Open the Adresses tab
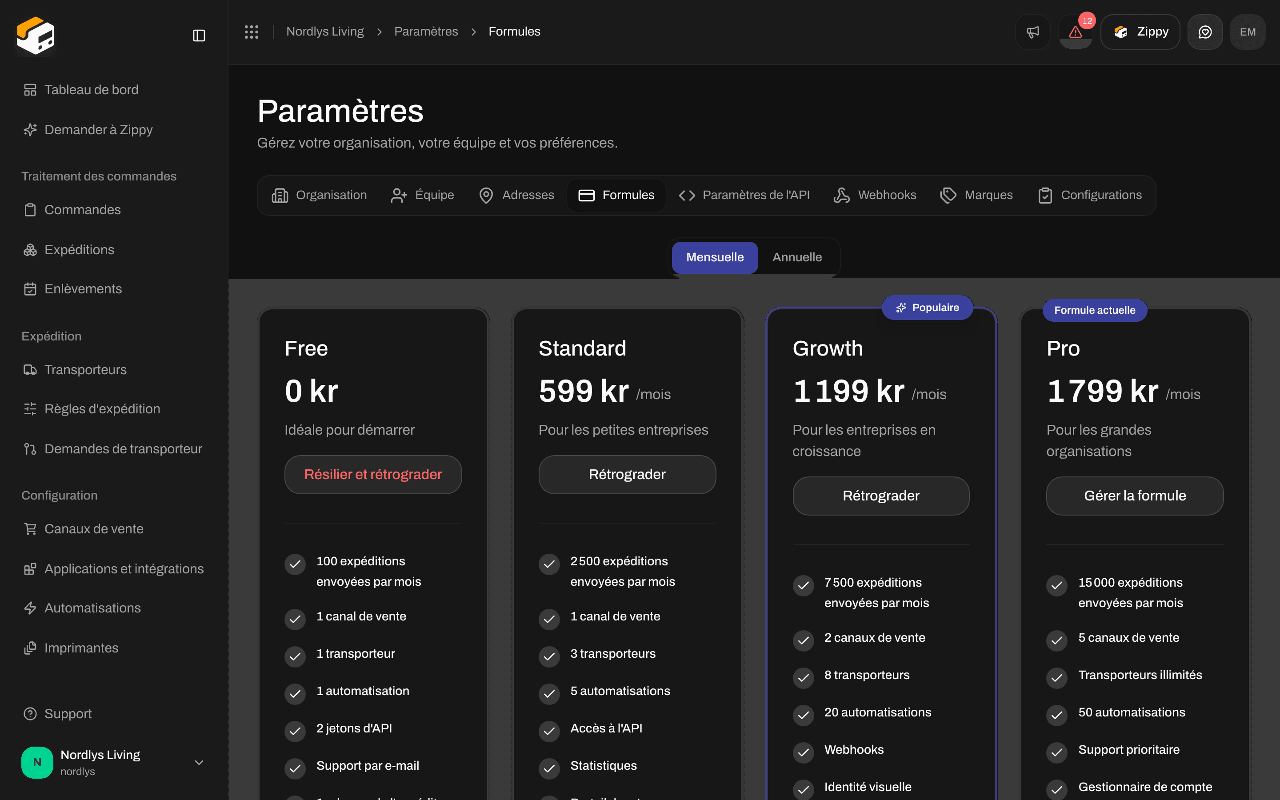Screen dimensions: 1280x800 (516, 195)
